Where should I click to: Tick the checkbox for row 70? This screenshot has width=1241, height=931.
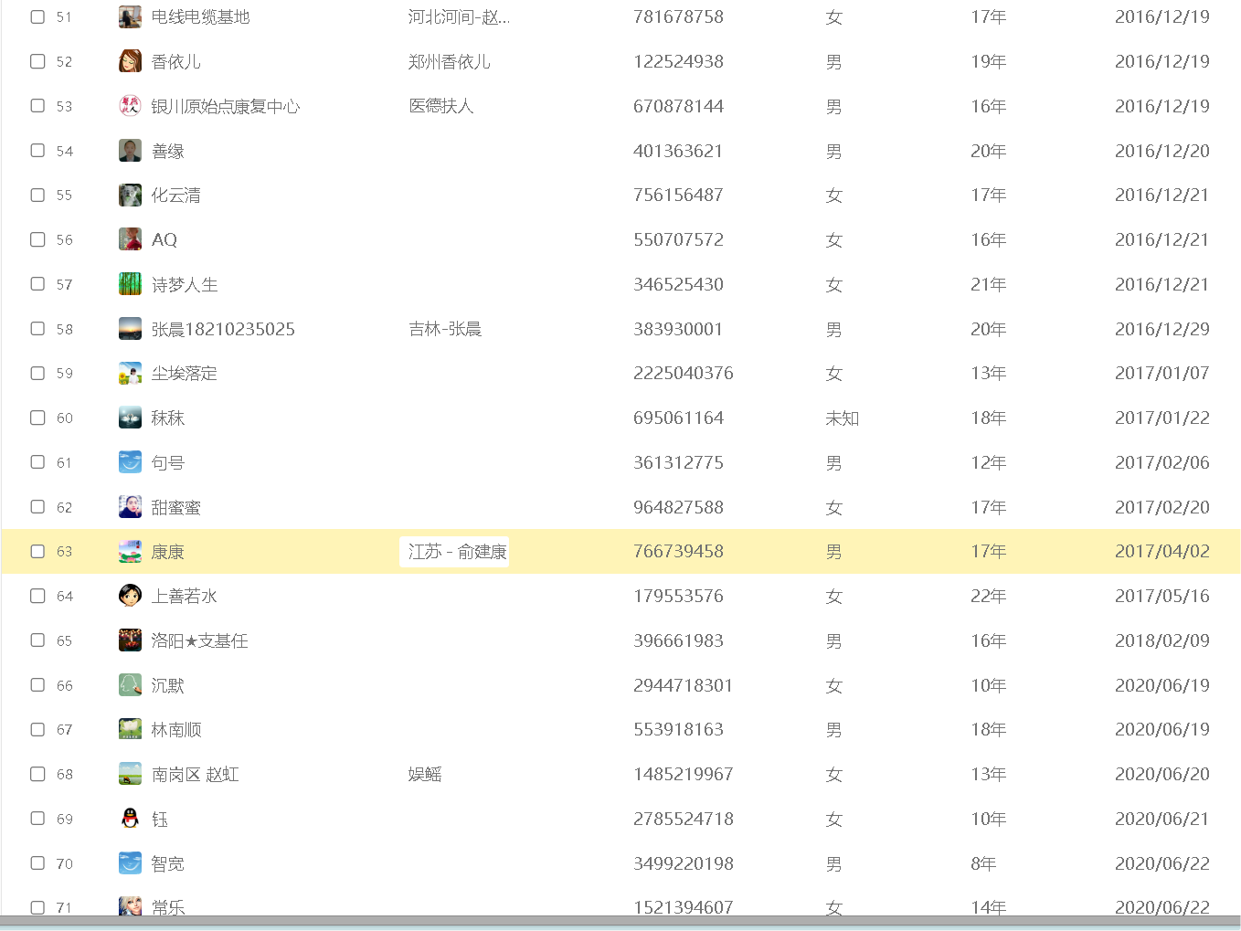pos(37,862)
